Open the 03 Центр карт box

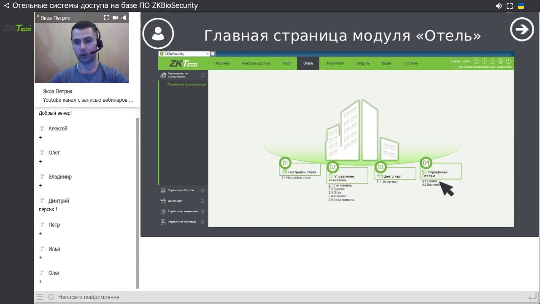(395, 174)
